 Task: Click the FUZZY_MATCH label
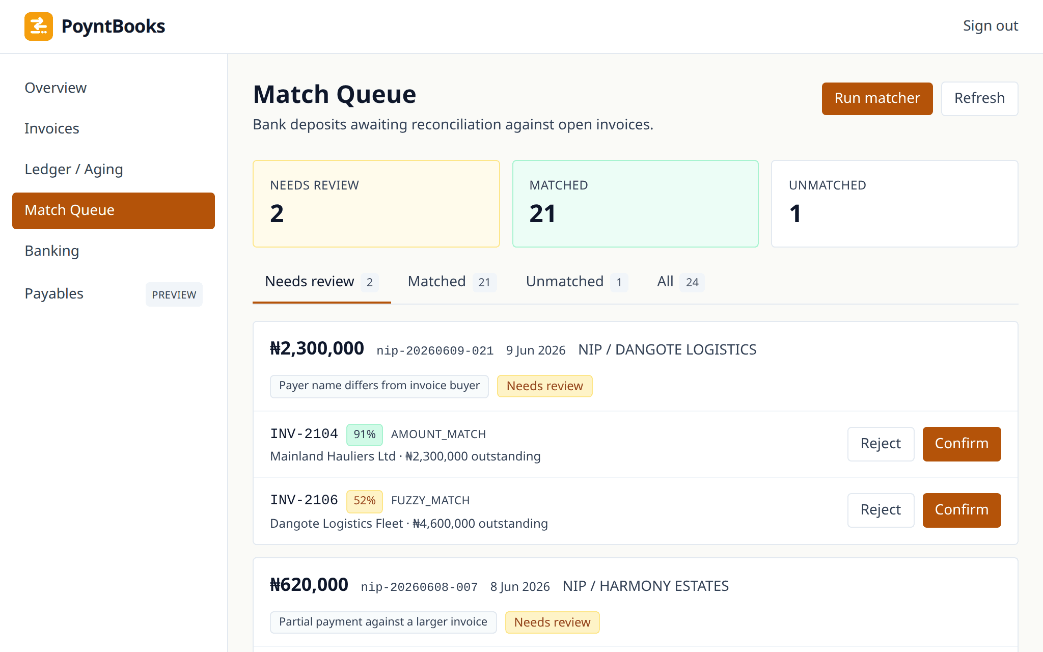tap(430, 501)
